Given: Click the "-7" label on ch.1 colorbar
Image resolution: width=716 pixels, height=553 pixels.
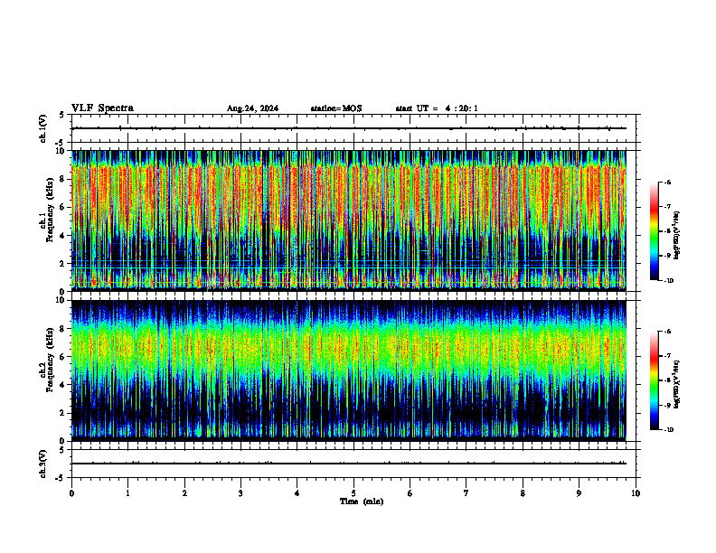Looking at the screenshot, I should 667,207.
